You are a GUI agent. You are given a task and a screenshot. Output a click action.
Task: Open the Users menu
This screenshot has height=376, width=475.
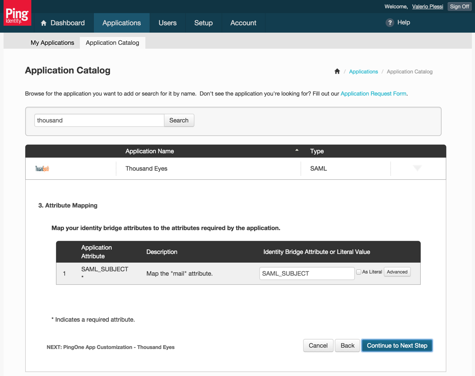(x=167, y=23)
